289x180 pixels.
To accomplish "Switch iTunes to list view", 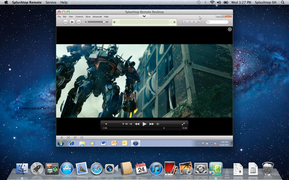I will [185, 22].
